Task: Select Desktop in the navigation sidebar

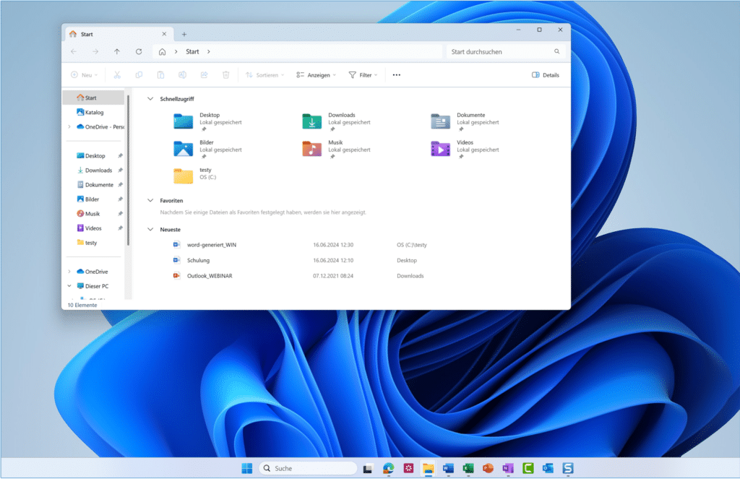Action: coord(93,155)
